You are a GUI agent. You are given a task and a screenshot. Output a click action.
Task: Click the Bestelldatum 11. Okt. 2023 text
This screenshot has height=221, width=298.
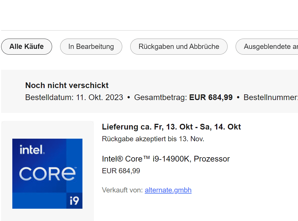(74, 97)
